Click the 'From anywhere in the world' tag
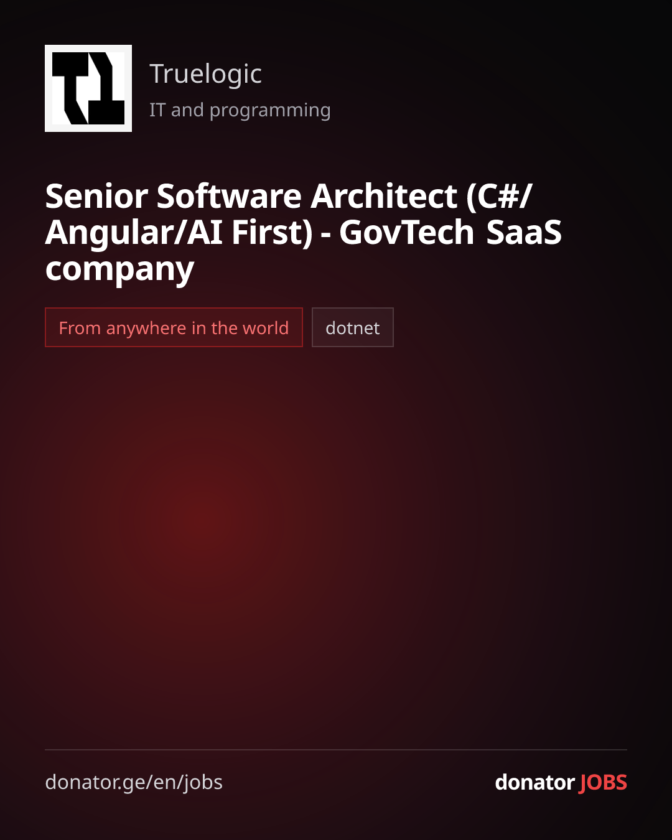The height and width of the screenshot is (840, 672). pos(174,327)
